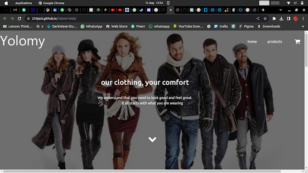Bookmark this page with the star icon
308x173 pixels.
click(x=265, y=19)
